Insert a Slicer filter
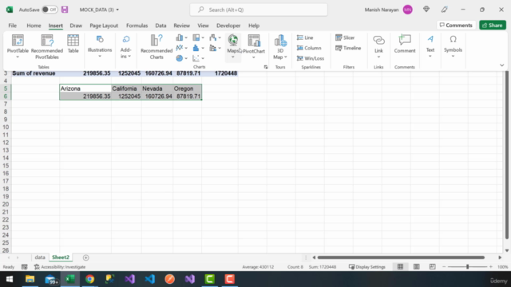 (345, 37)
